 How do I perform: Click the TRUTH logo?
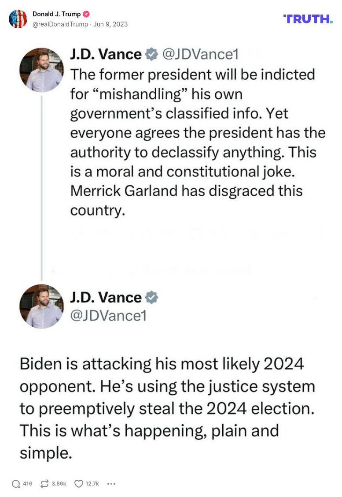click(308, 19)
